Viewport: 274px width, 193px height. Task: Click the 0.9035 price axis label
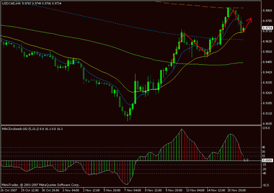[267, 124]
